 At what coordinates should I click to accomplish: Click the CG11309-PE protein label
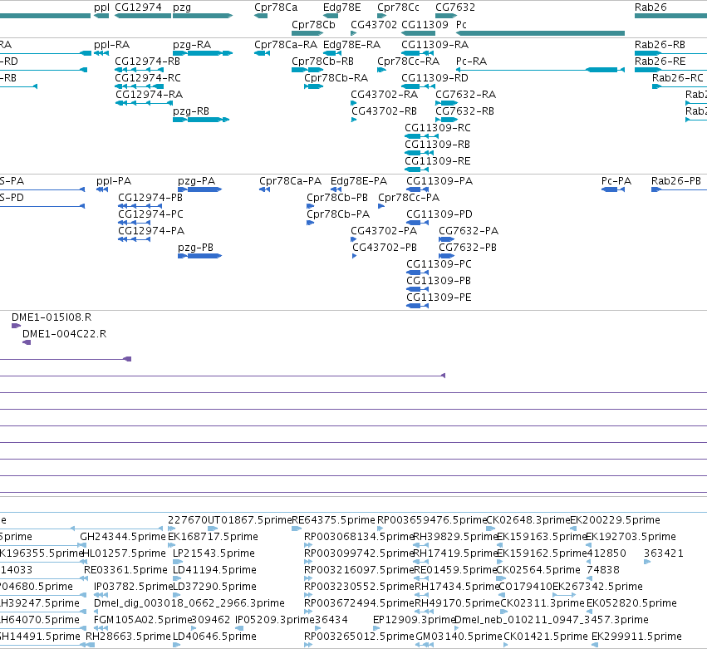coord(439,297)
